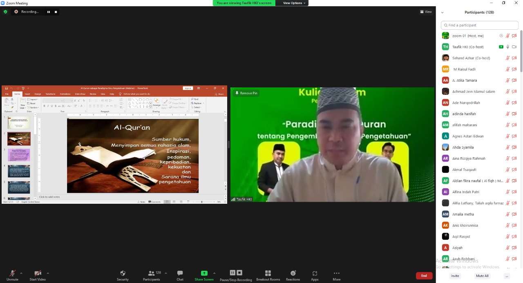Toggle muted mic for M Raisul Fadli
This screenshot has height=283, width=523.
point(508,69)
